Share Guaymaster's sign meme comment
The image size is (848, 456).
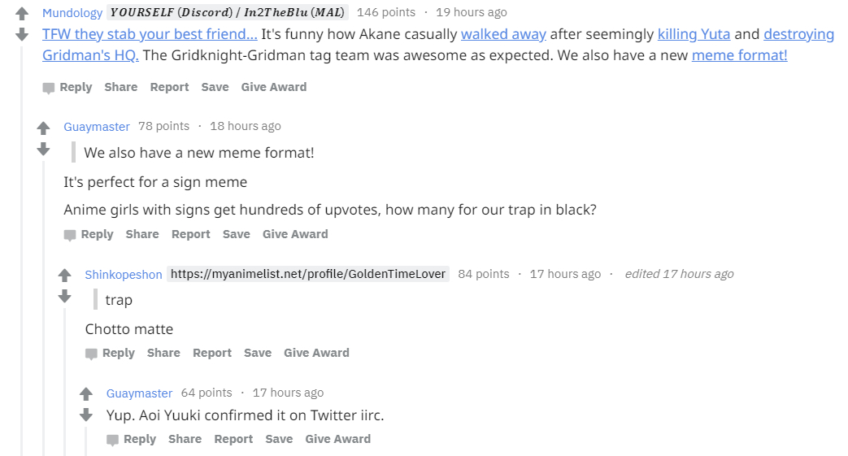(142, 234)
